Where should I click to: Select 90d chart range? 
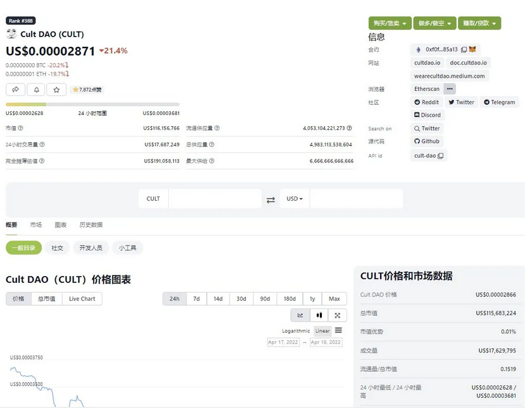[265, 299]
